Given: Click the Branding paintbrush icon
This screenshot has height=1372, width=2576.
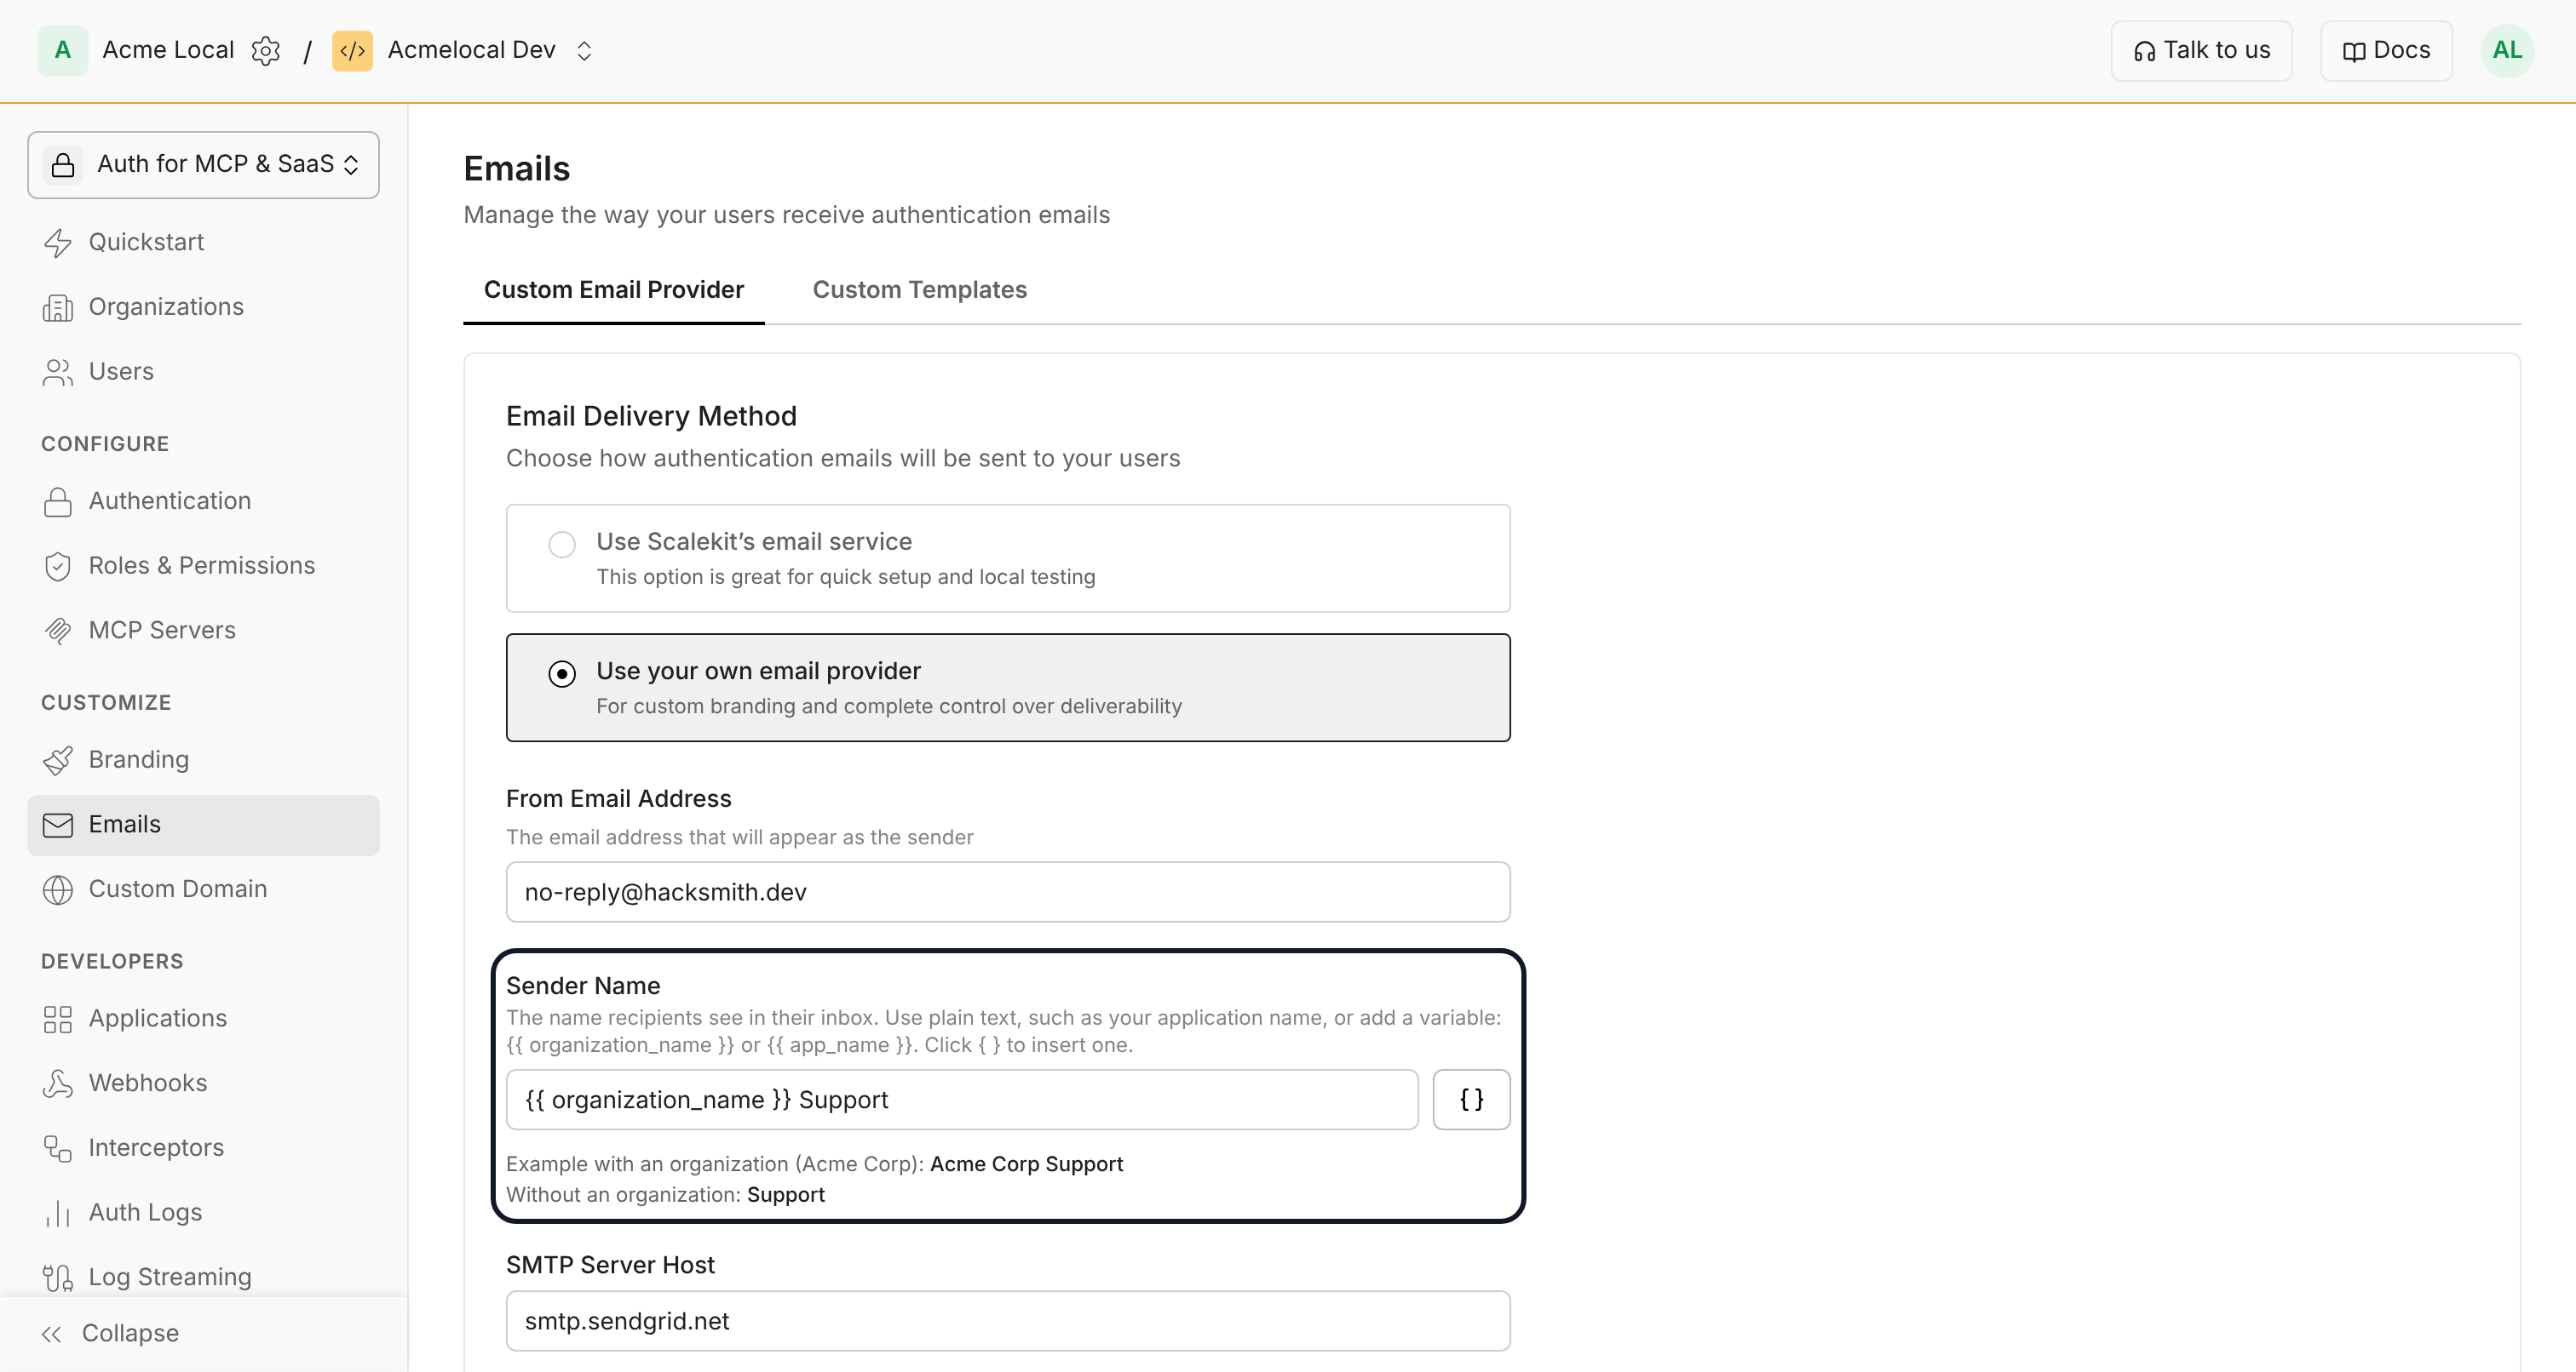Looking at the screenshot, I should point(58,760).
